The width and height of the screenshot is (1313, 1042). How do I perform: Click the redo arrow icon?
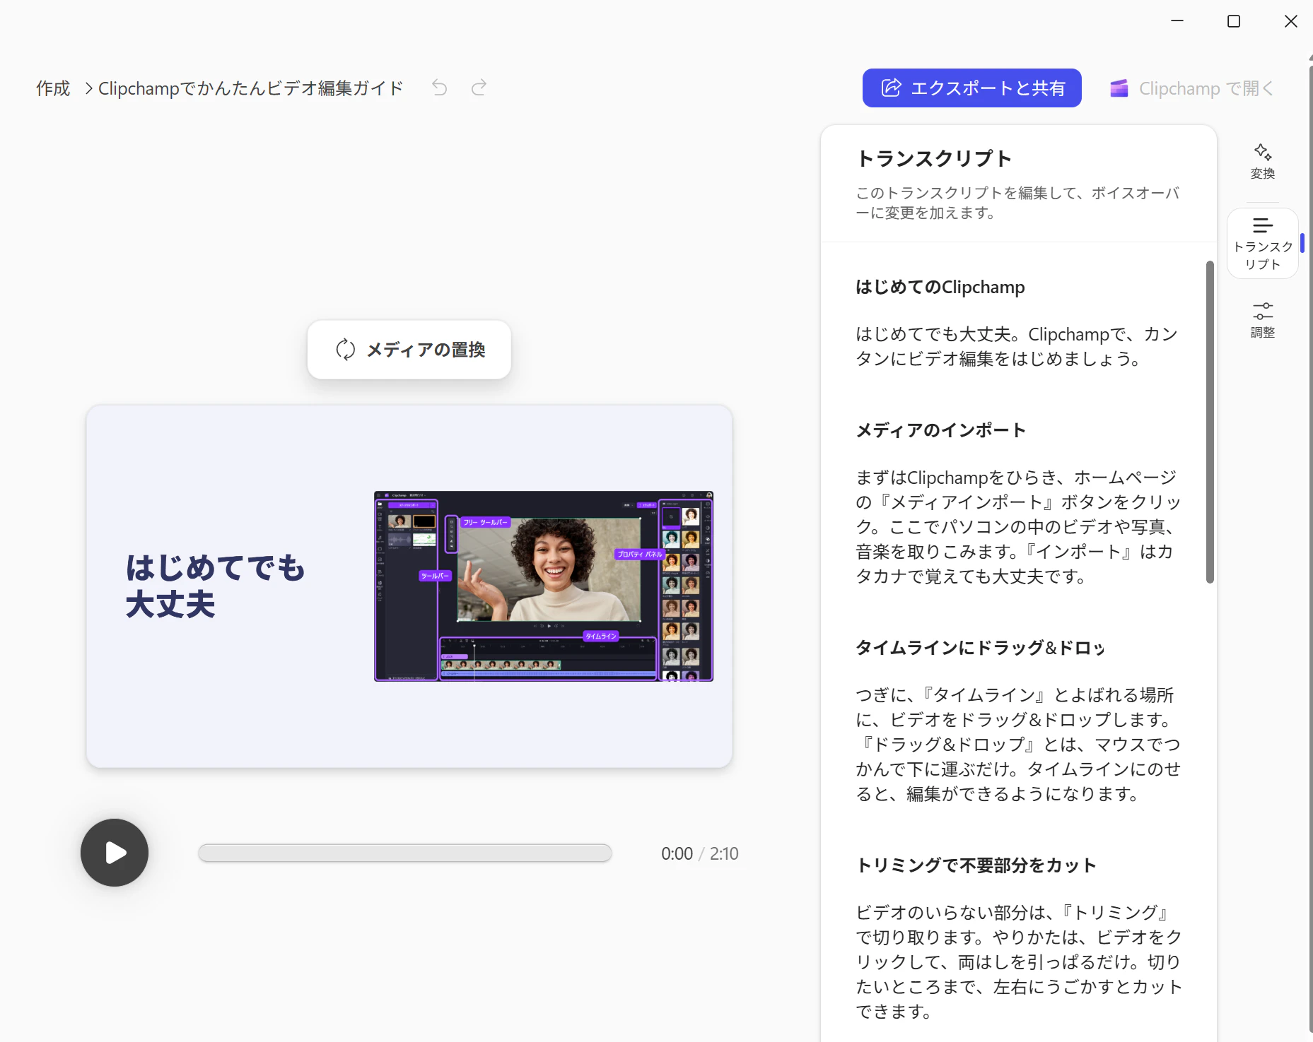pos(479,88)
